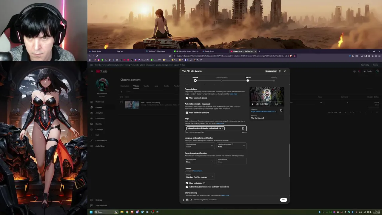Open Learn more link under Shorts remixing
This screenshot has width=382, height=215.
pos(225,195)
